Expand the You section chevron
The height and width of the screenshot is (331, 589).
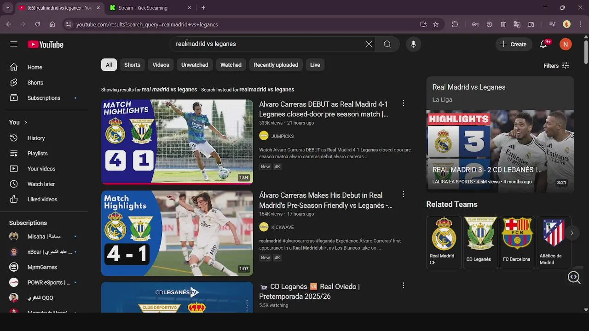[x=25, y=122]
